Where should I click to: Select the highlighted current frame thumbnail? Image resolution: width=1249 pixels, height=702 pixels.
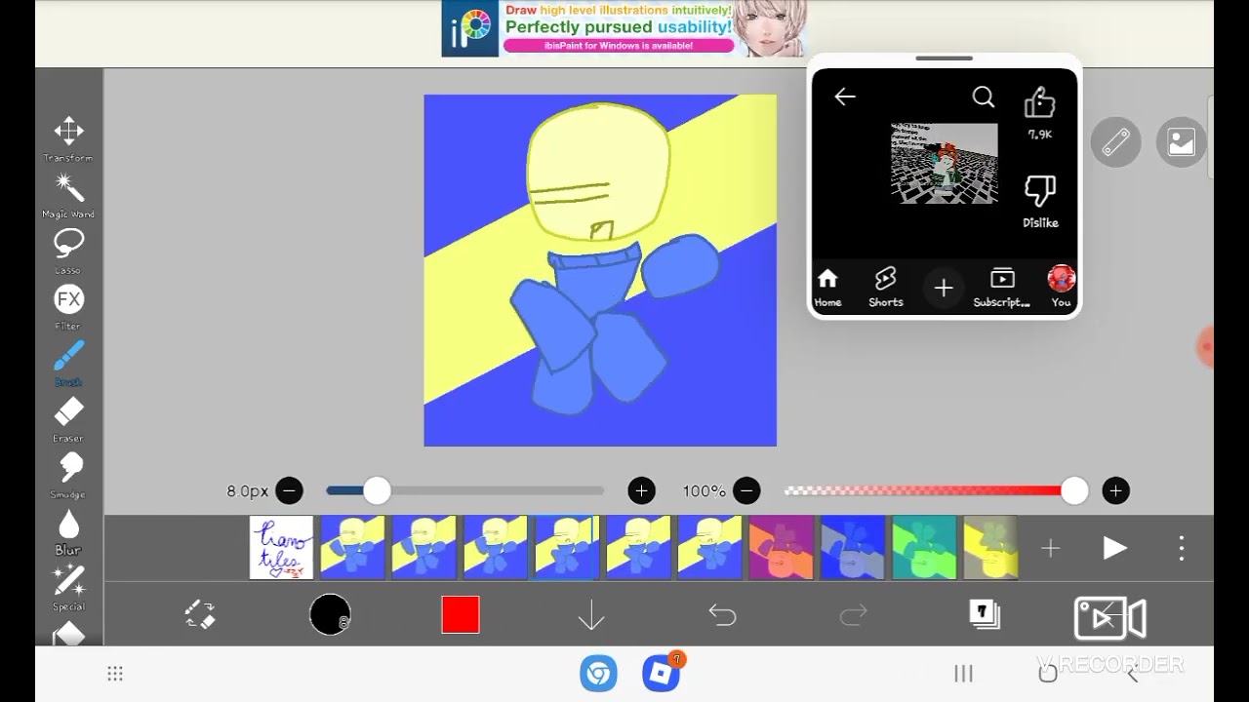[567, 548]
